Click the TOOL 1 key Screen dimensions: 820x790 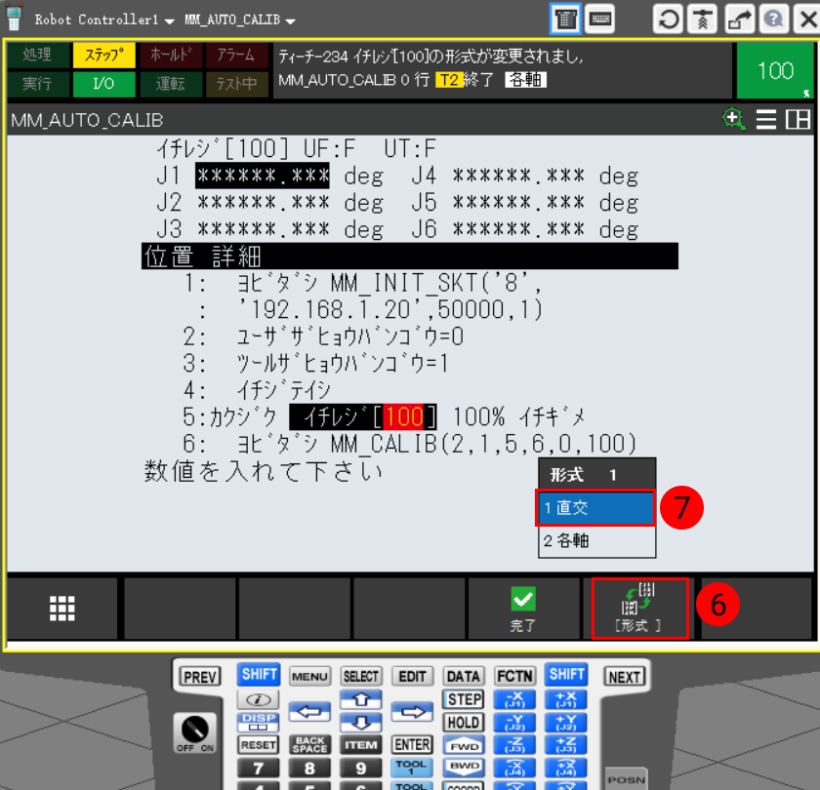413,767
